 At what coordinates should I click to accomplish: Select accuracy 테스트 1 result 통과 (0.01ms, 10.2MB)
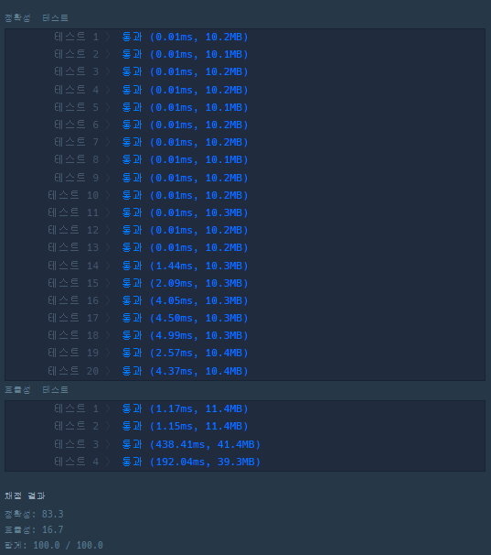tap(186, 37)
